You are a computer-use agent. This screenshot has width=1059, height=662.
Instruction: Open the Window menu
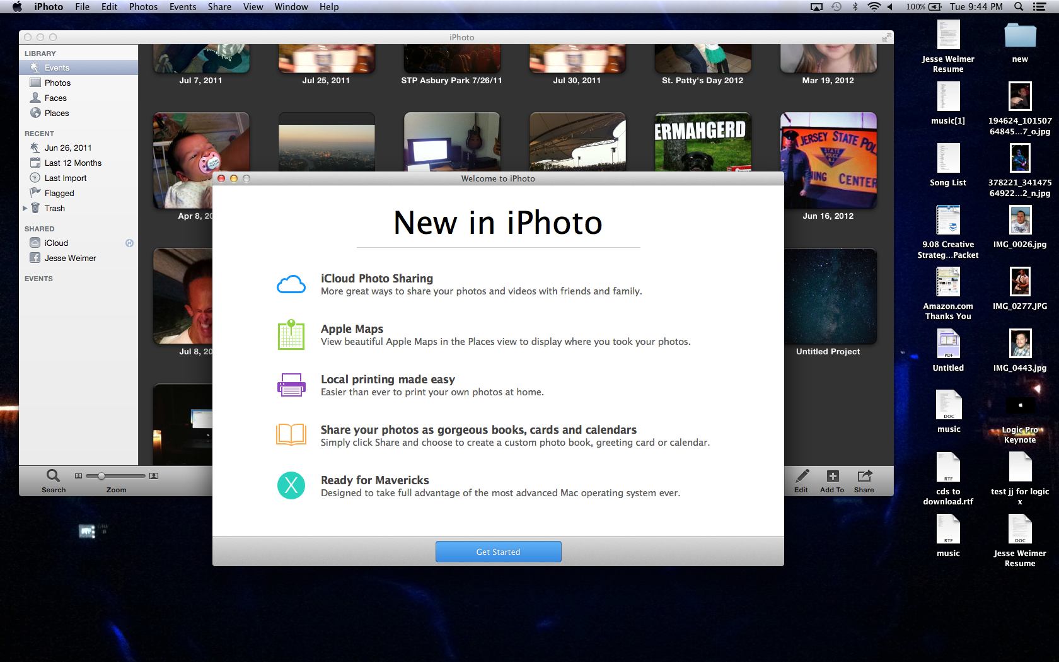point(291,7)
